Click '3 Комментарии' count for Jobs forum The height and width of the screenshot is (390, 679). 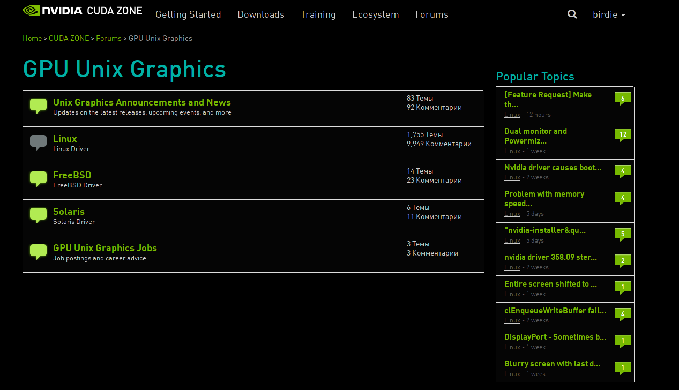tap(432, 253)
